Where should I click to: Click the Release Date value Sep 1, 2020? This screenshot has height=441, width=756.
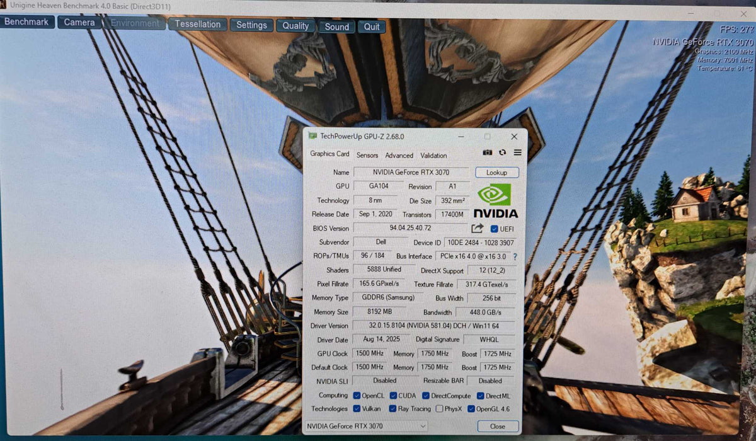tap(375, 214)
